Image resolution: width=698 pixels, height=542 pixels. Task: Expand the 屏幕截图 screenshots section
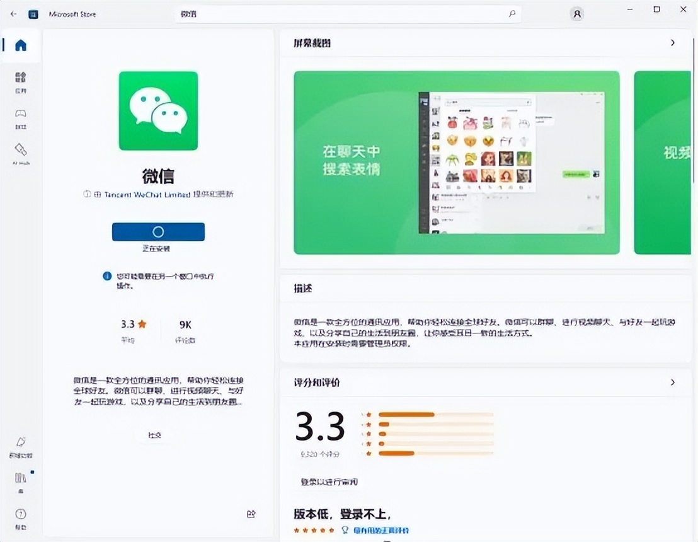point(673,43)
